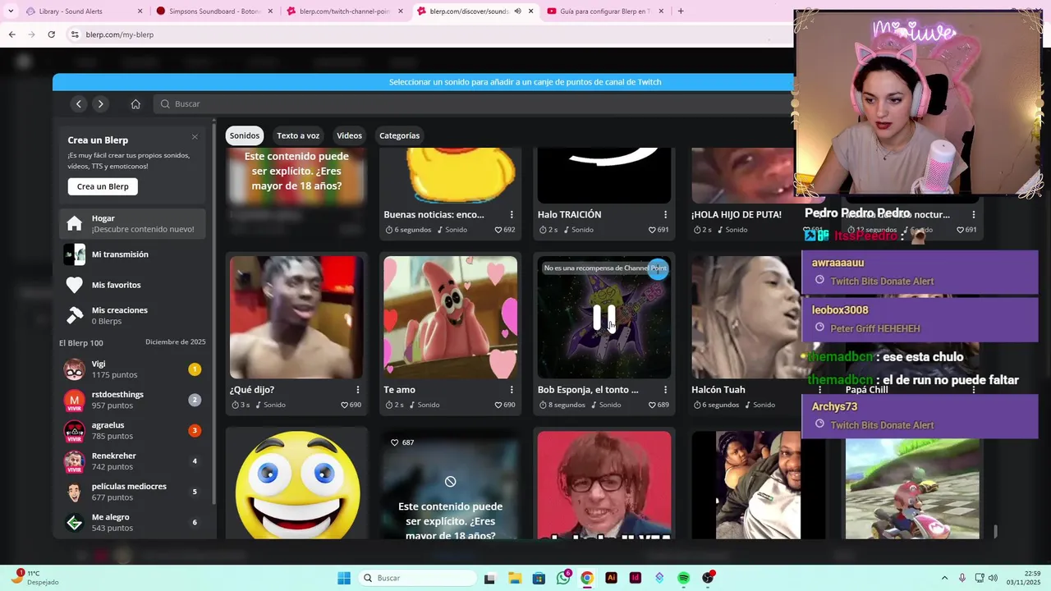The height and width of the screenshot is (591, 1051).
Task: Select Vigi in the Blerp 100 leaderboard
Action: tap(132, 369)
